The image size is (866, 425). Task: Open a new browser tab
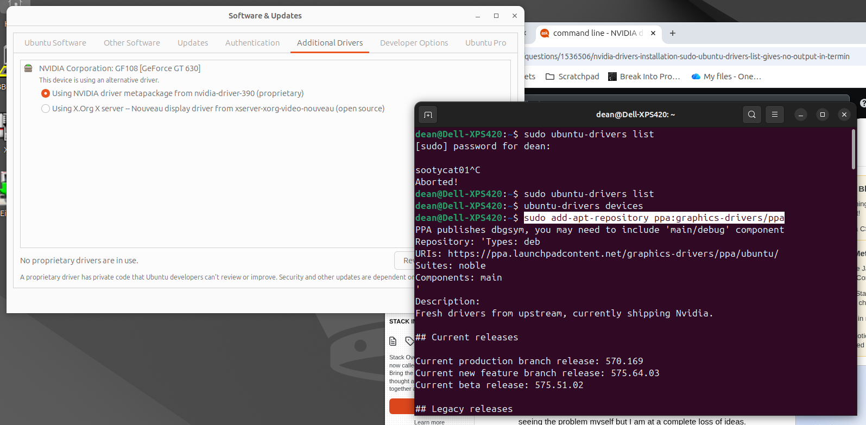pos(673,33)
